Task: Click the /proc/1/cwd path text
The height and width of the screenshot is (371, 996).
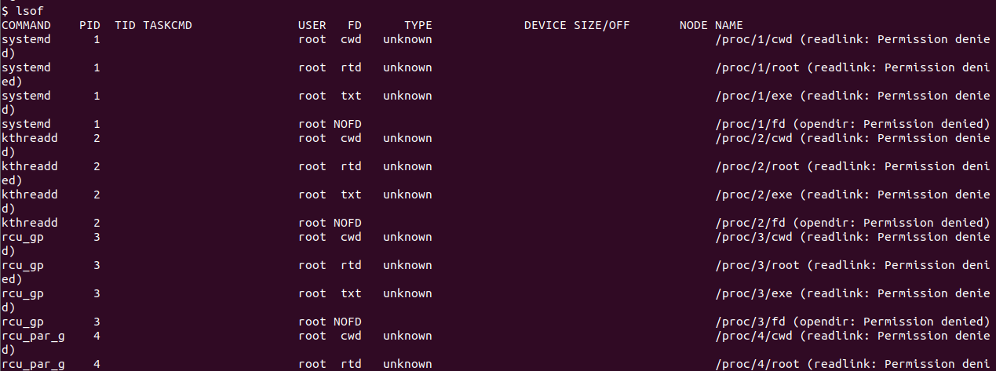Action: coord(753,39)
